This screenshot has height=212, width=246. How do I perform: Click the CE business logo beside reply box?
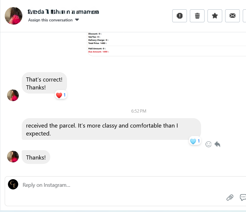pyautogui.click(x=13, y=184)
